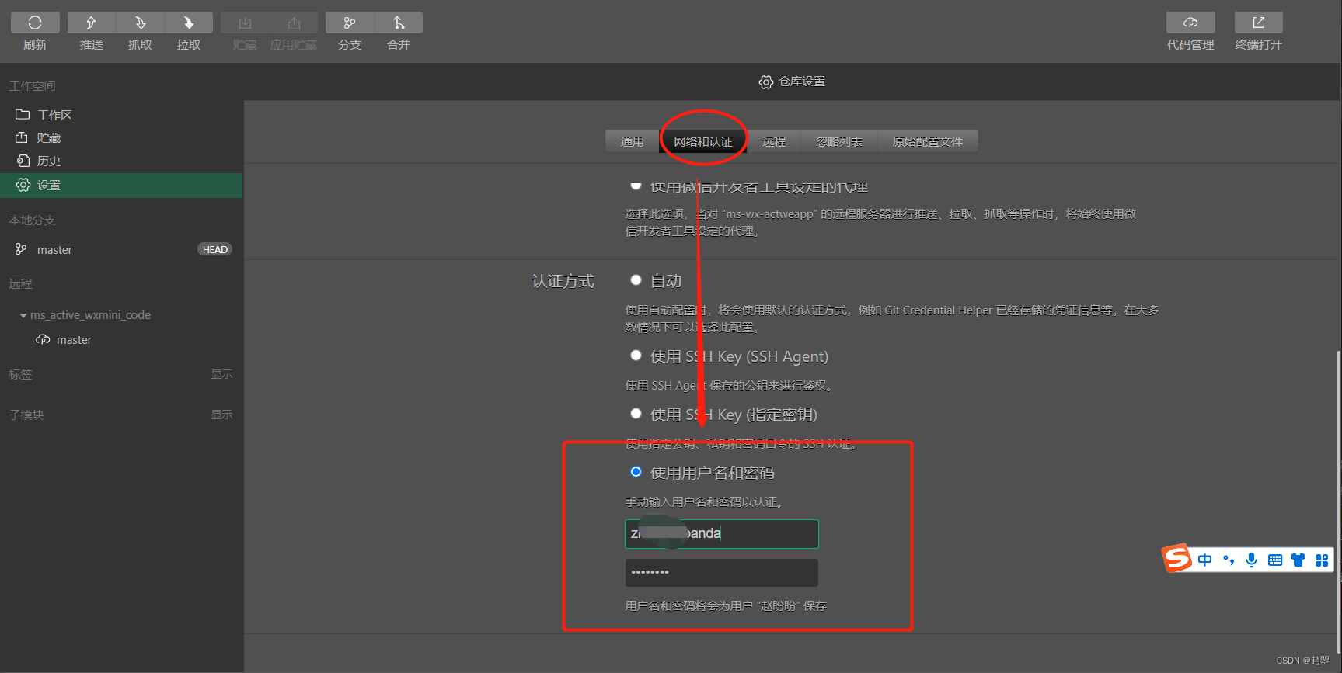Click the 应用贮藏 apply stash icon
The image size is (1342, 673).
coord(294,23)
